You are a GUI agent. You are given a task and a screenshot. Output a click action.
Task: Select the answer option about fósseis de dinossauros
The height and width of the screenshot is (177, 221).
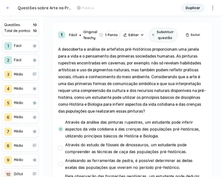coord(61,148)
